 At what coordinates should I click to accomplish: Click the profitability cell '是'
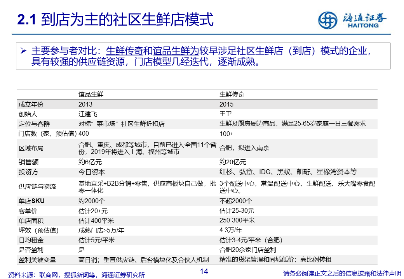82,250
